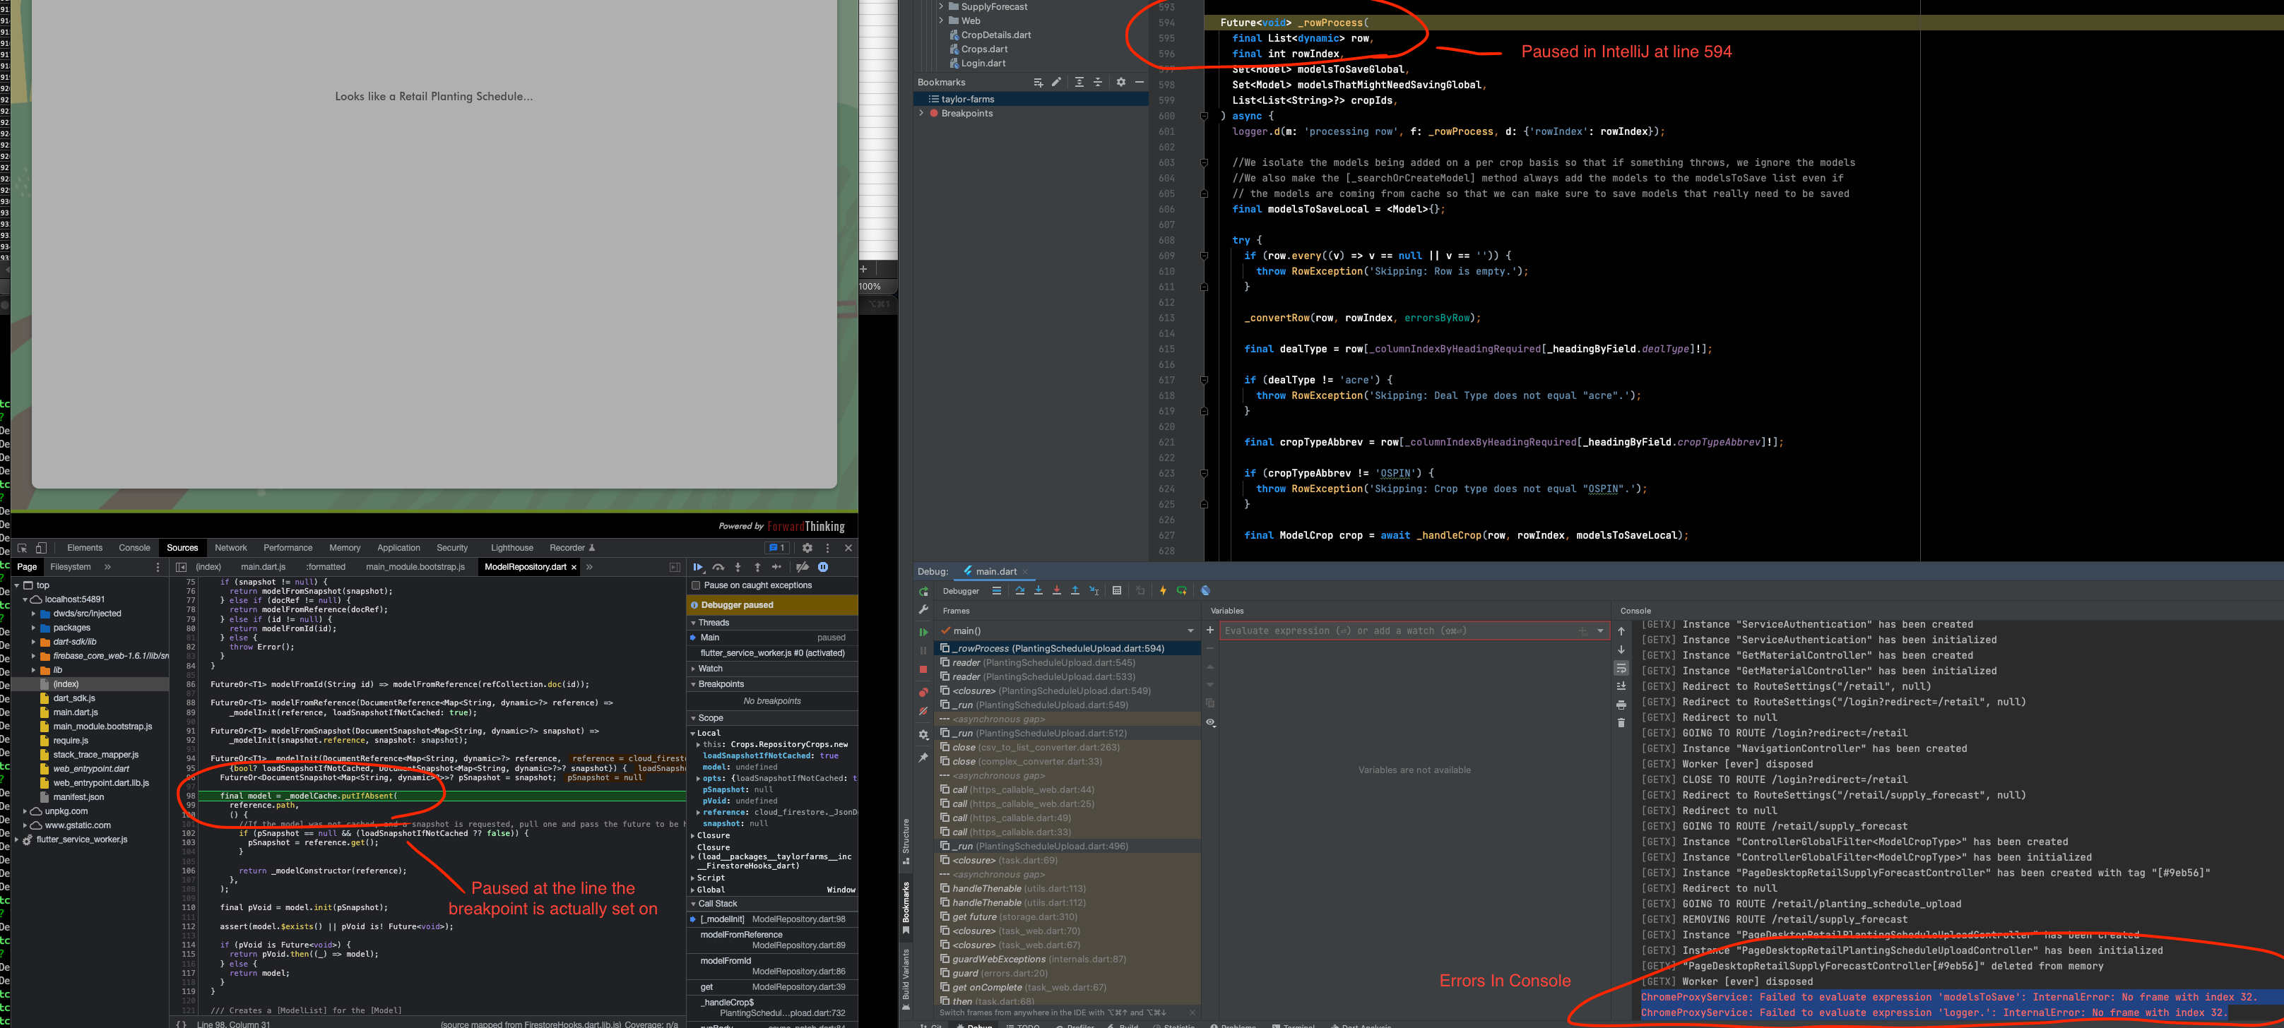Step into next function call in DevTools
The width and height of the screenshot is (2284, 1028).
point(738,568)
